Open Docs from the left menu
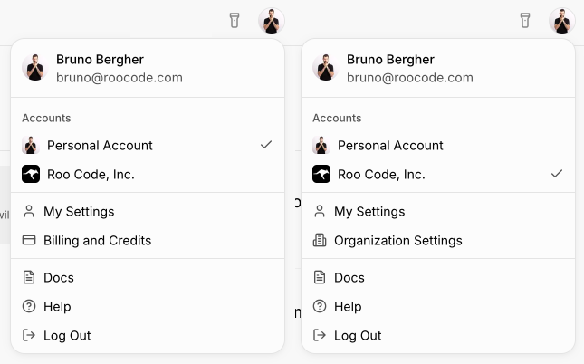 [x=58, y=278]
